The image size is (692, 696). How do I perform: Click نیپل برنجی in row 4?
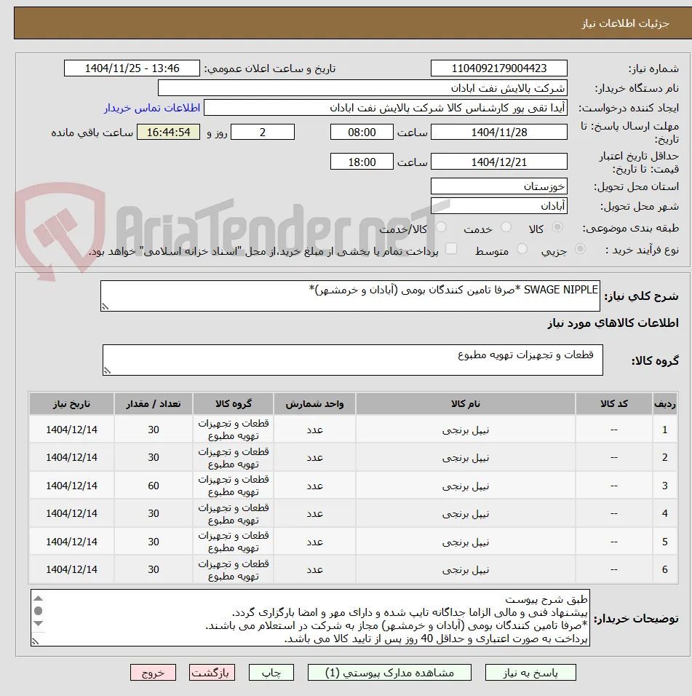[465, 513]
